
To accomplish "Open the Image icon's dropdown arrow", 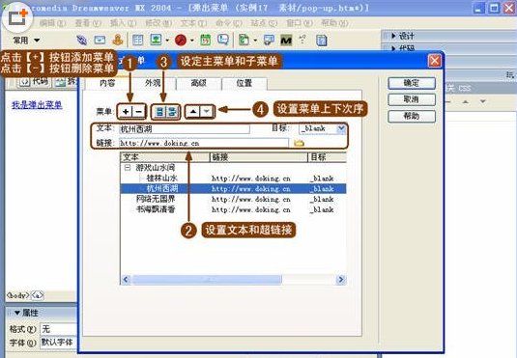I will tap(167, 41).
